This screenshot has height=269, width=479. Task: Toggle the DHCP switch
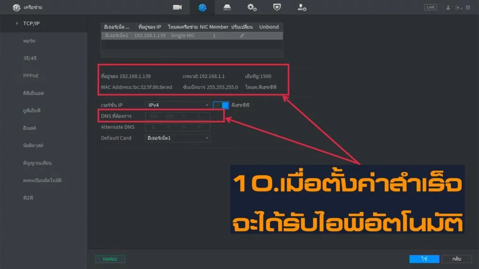point(221,105)
